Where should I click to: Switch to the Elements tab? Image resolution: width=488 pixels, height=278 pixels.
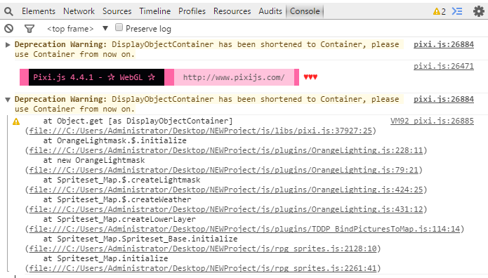click(39, 11)
